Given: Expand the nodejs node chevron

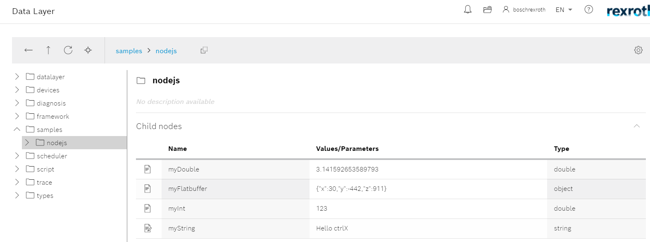Looking at the screenshot, I should (26, 142).
